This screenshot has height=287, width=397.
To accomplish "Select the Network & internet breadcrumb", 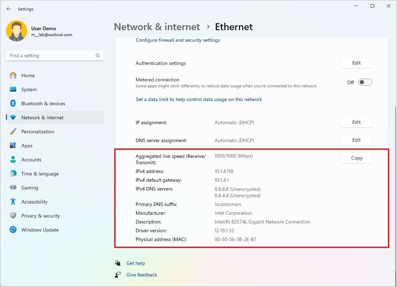I will [x=157, y=27].
